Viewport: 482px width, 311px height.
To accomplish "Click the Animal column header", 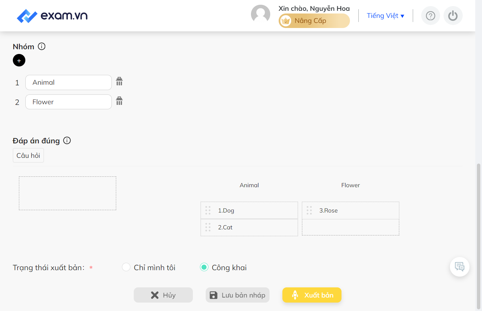I will tap(249, 185).
